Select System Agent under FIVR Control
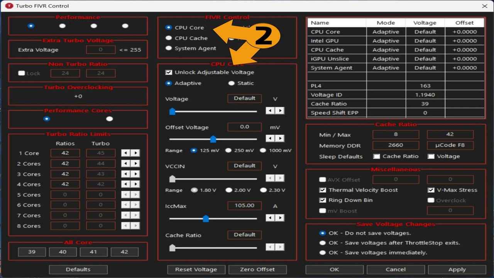The image size is (494, 278). [167, 48]
